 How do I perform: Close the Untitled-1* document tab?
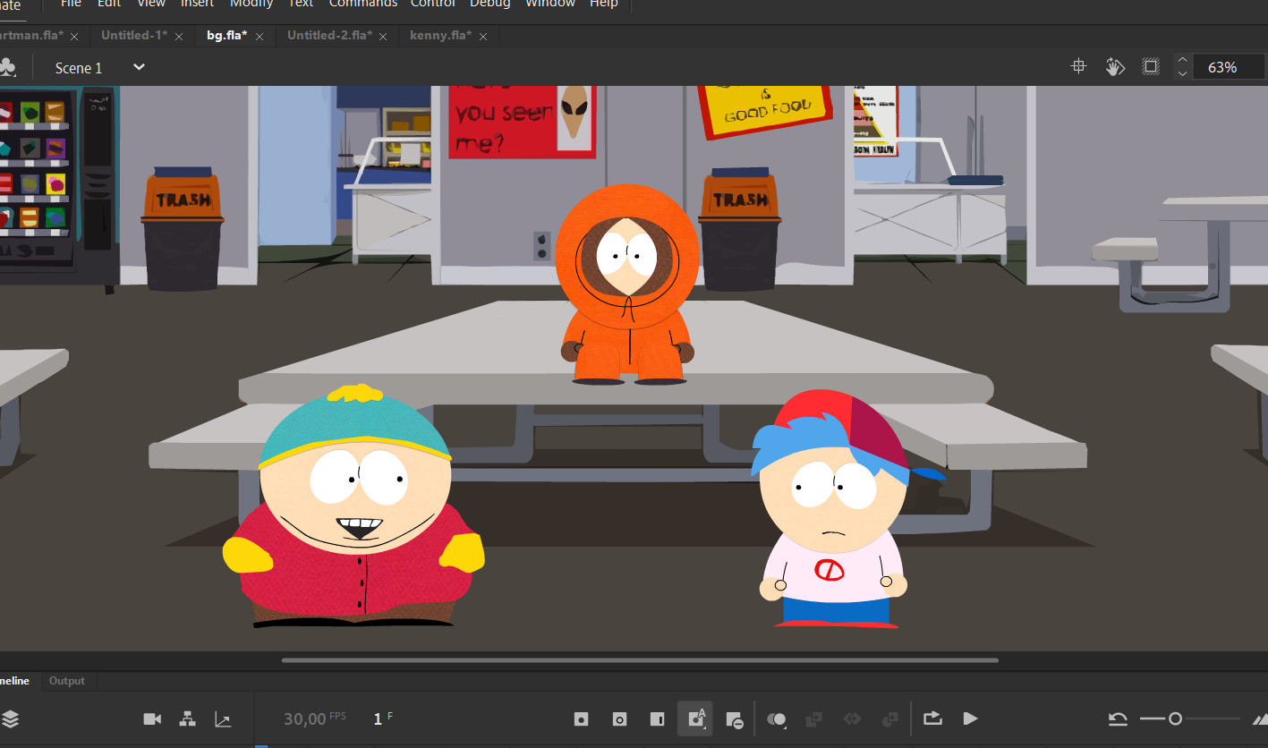181,37
